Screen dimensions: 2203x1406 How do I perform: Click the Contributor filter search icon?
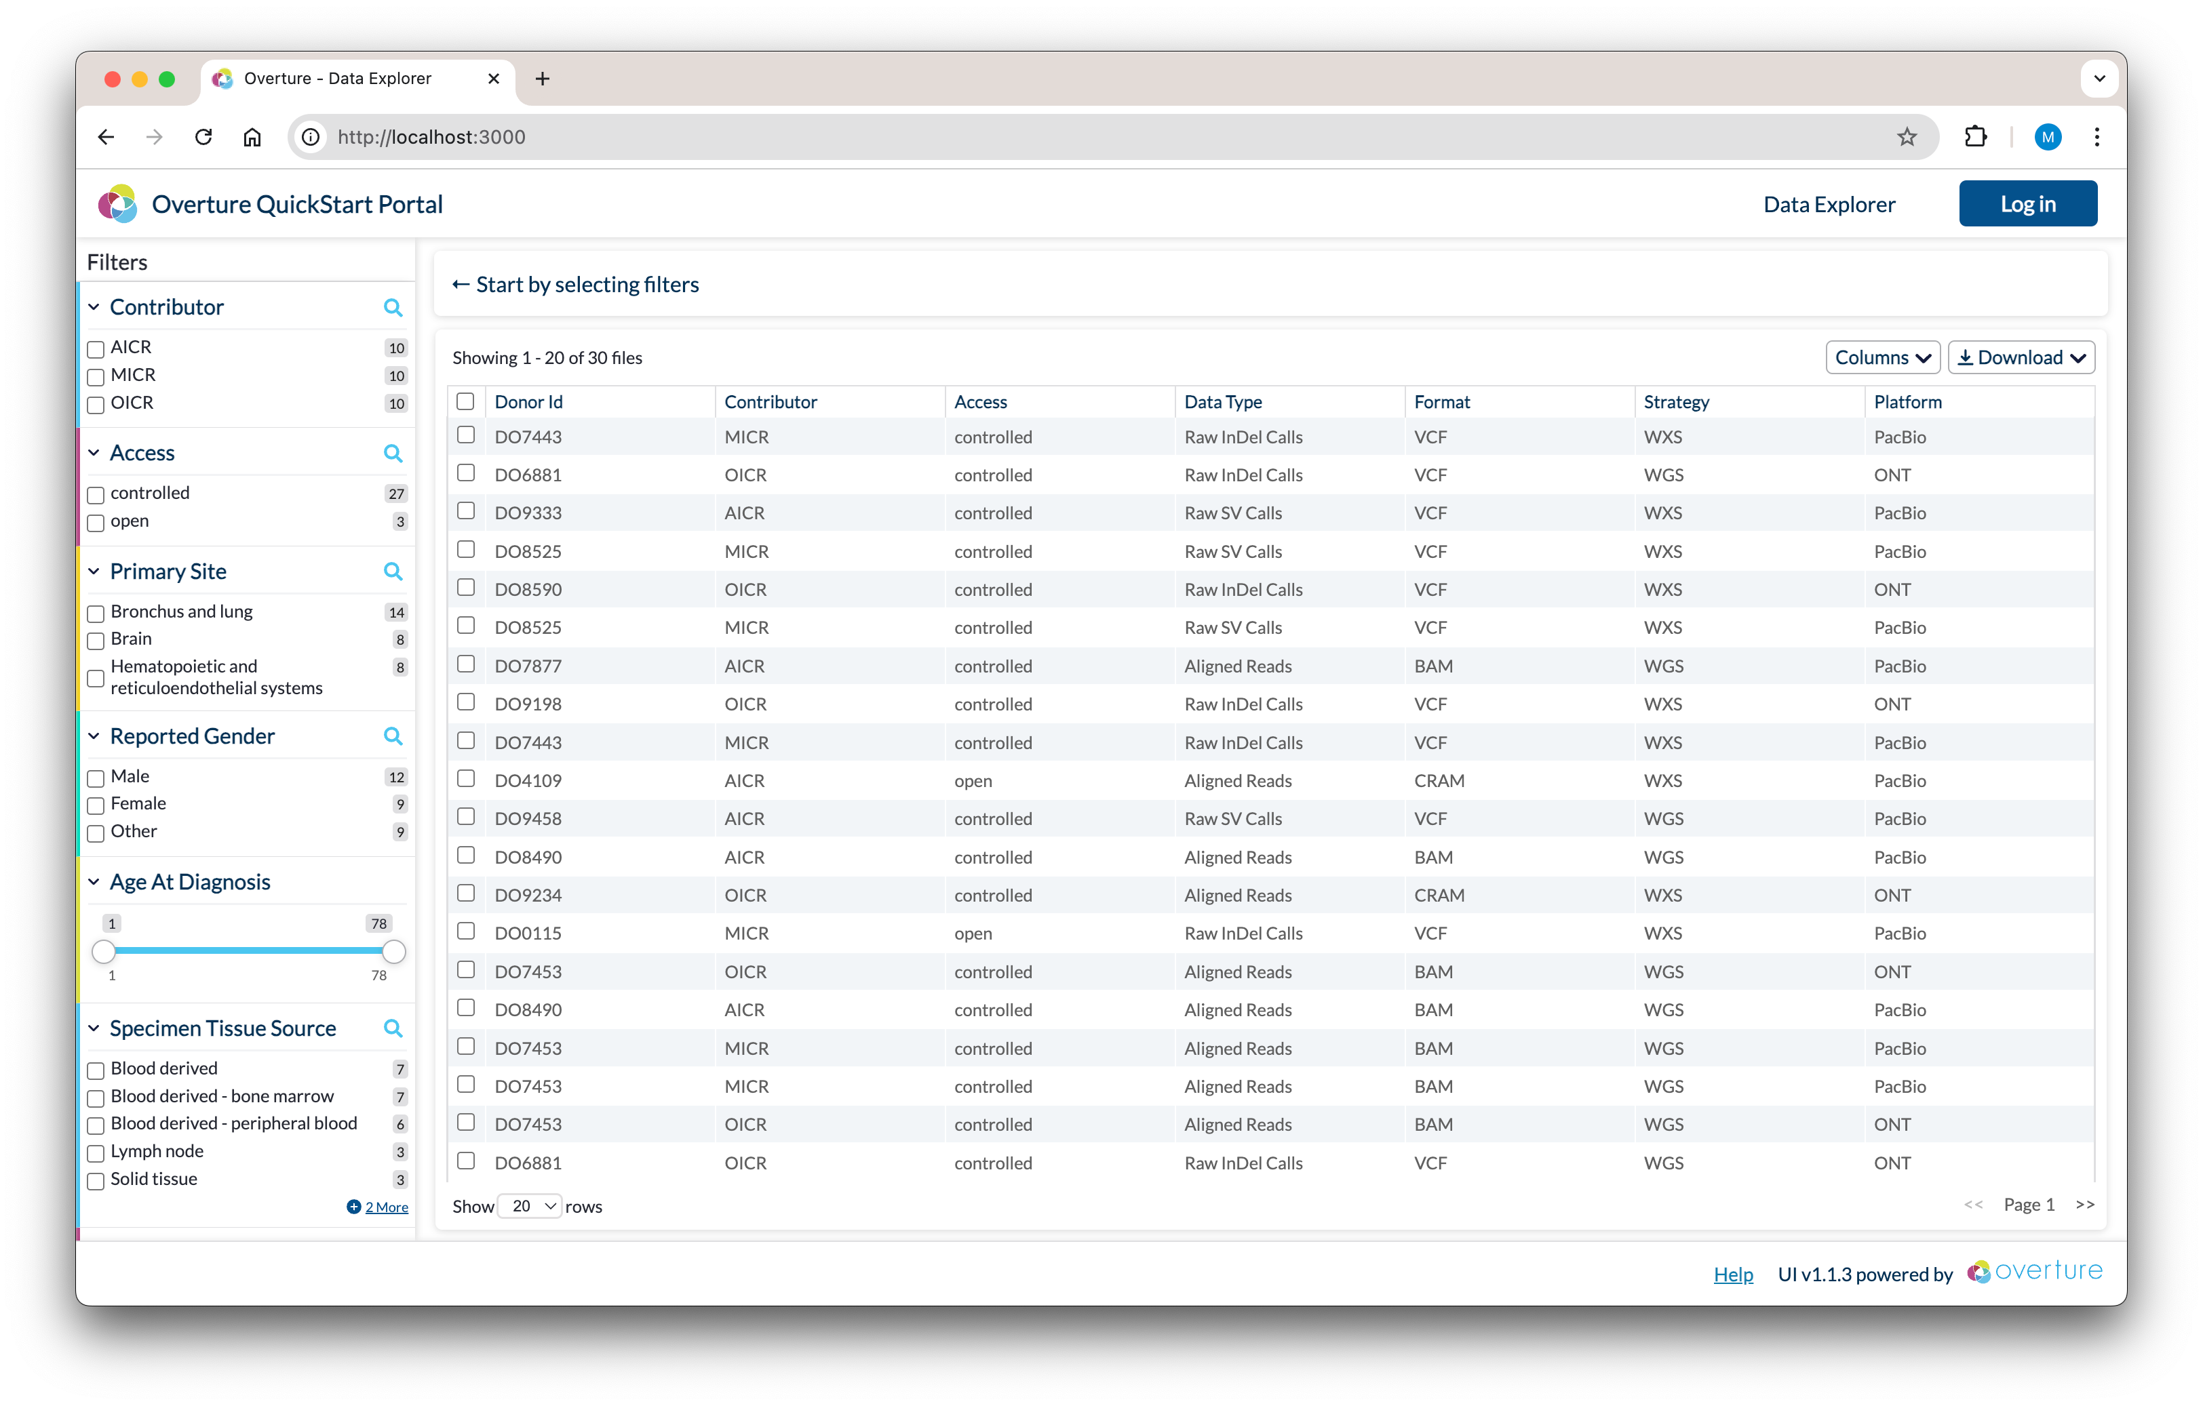click(x=393, y=308)
